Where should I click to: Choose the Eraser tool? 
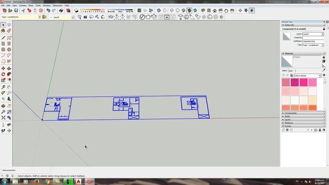coord(9,31)
